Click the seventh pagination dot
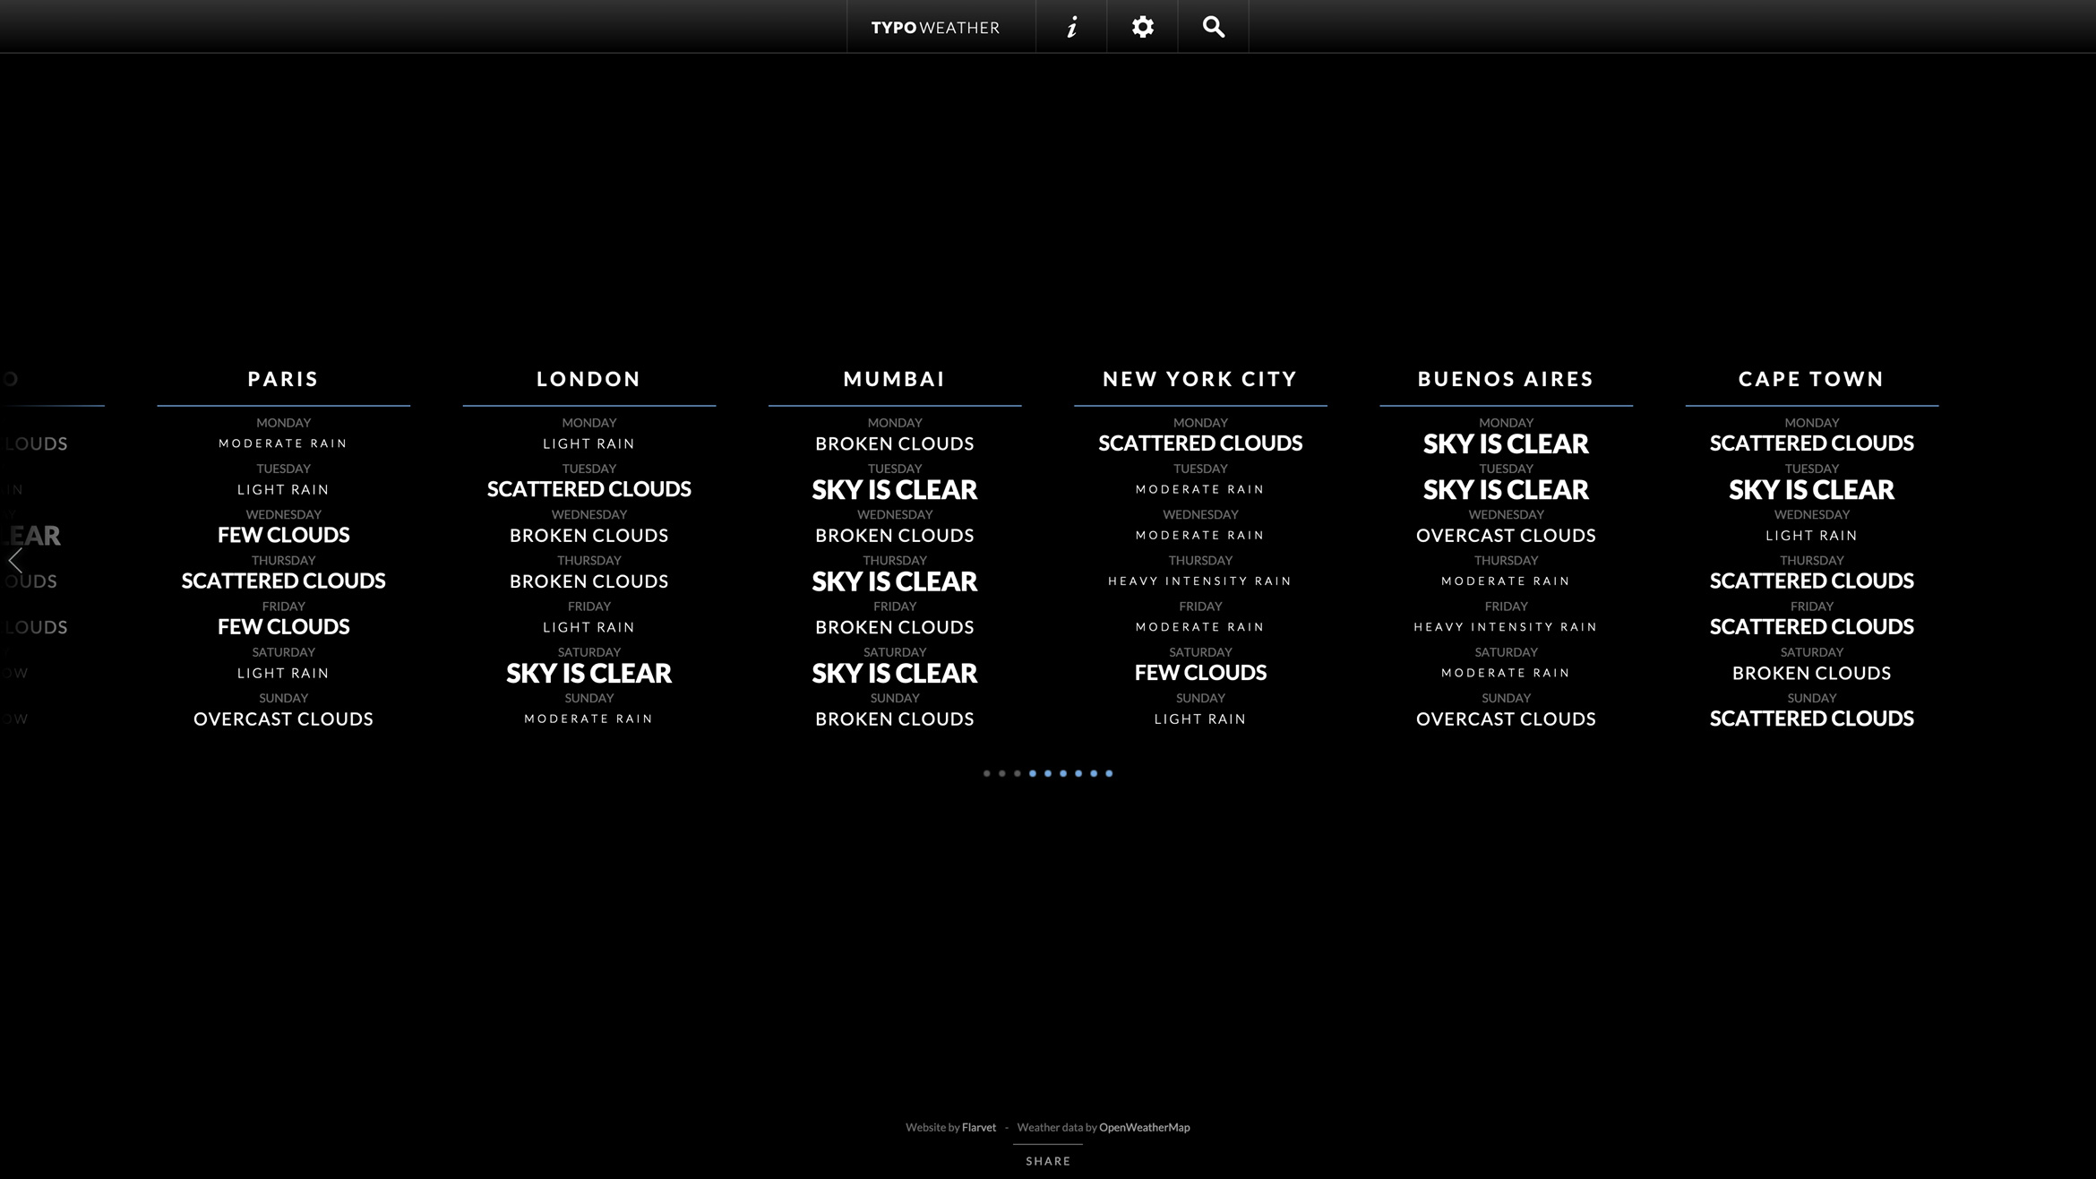2096x1179 pixels. [x=1078, y=773]
